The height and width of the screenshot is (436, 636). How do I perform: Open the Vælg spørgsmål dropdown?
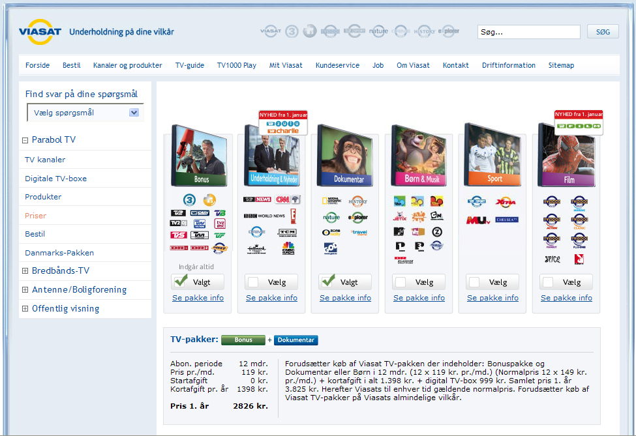(x=85, y=113)
